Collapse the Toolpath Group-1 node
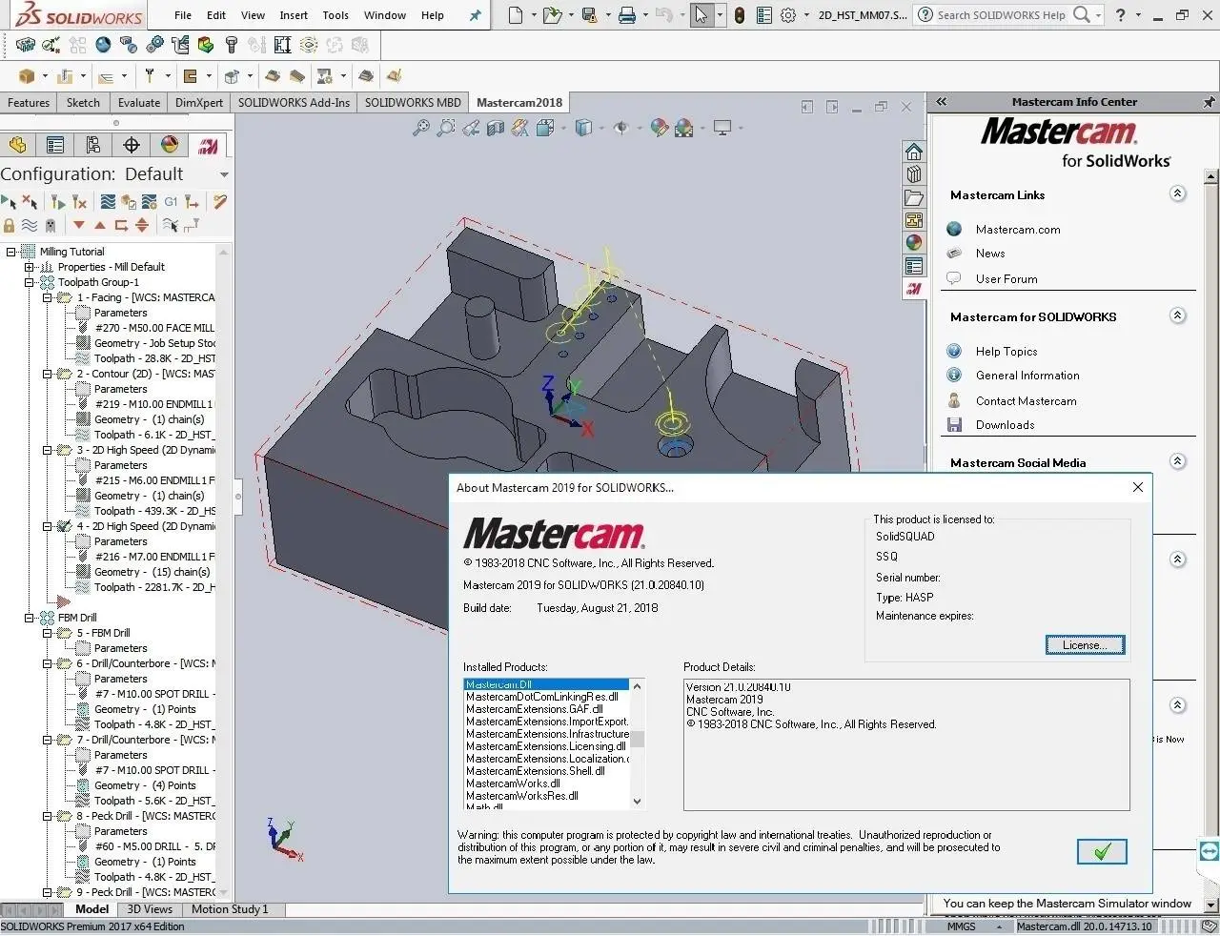 [29, 282]
